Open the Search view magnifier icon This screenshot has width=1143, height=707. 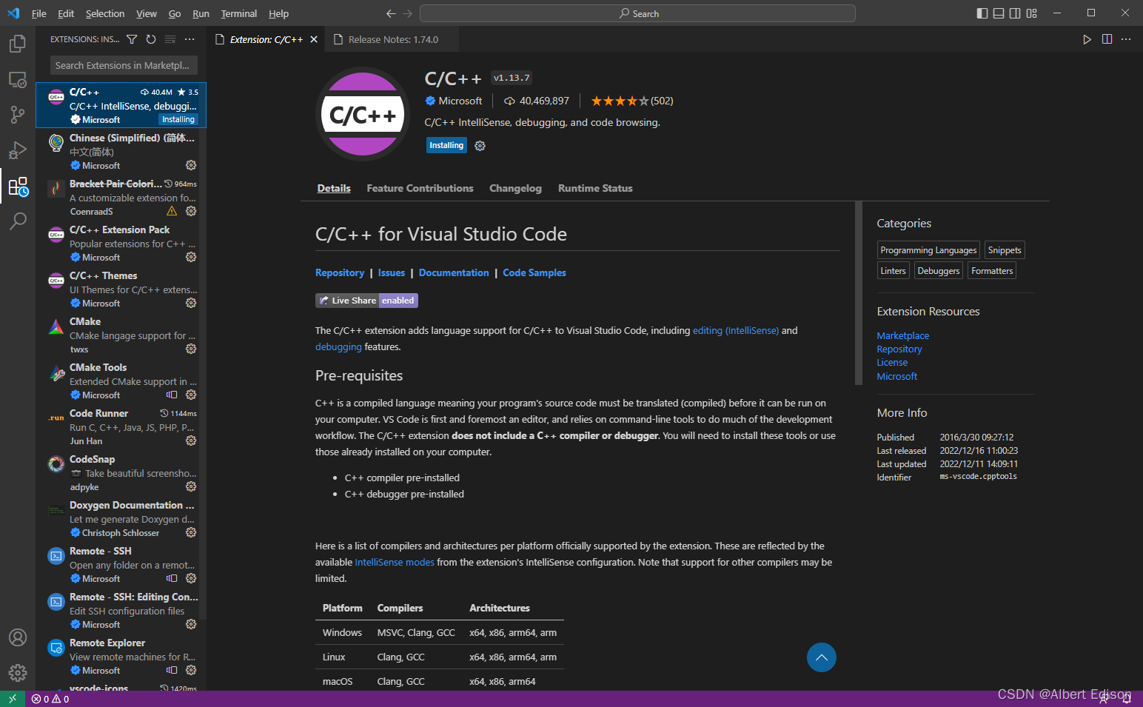click(x=18, y=221)
